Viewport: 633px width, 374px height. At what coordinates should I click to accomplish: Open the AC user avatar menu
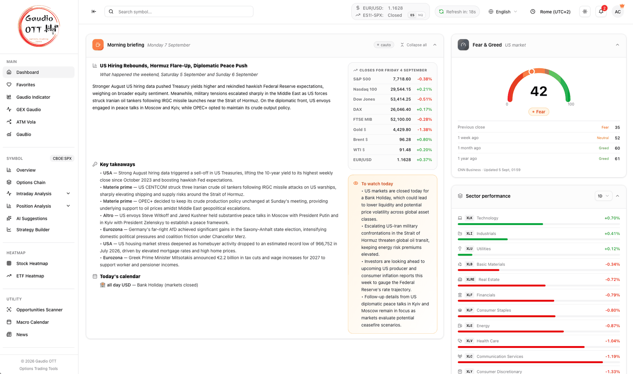click(x=618, y=12)
